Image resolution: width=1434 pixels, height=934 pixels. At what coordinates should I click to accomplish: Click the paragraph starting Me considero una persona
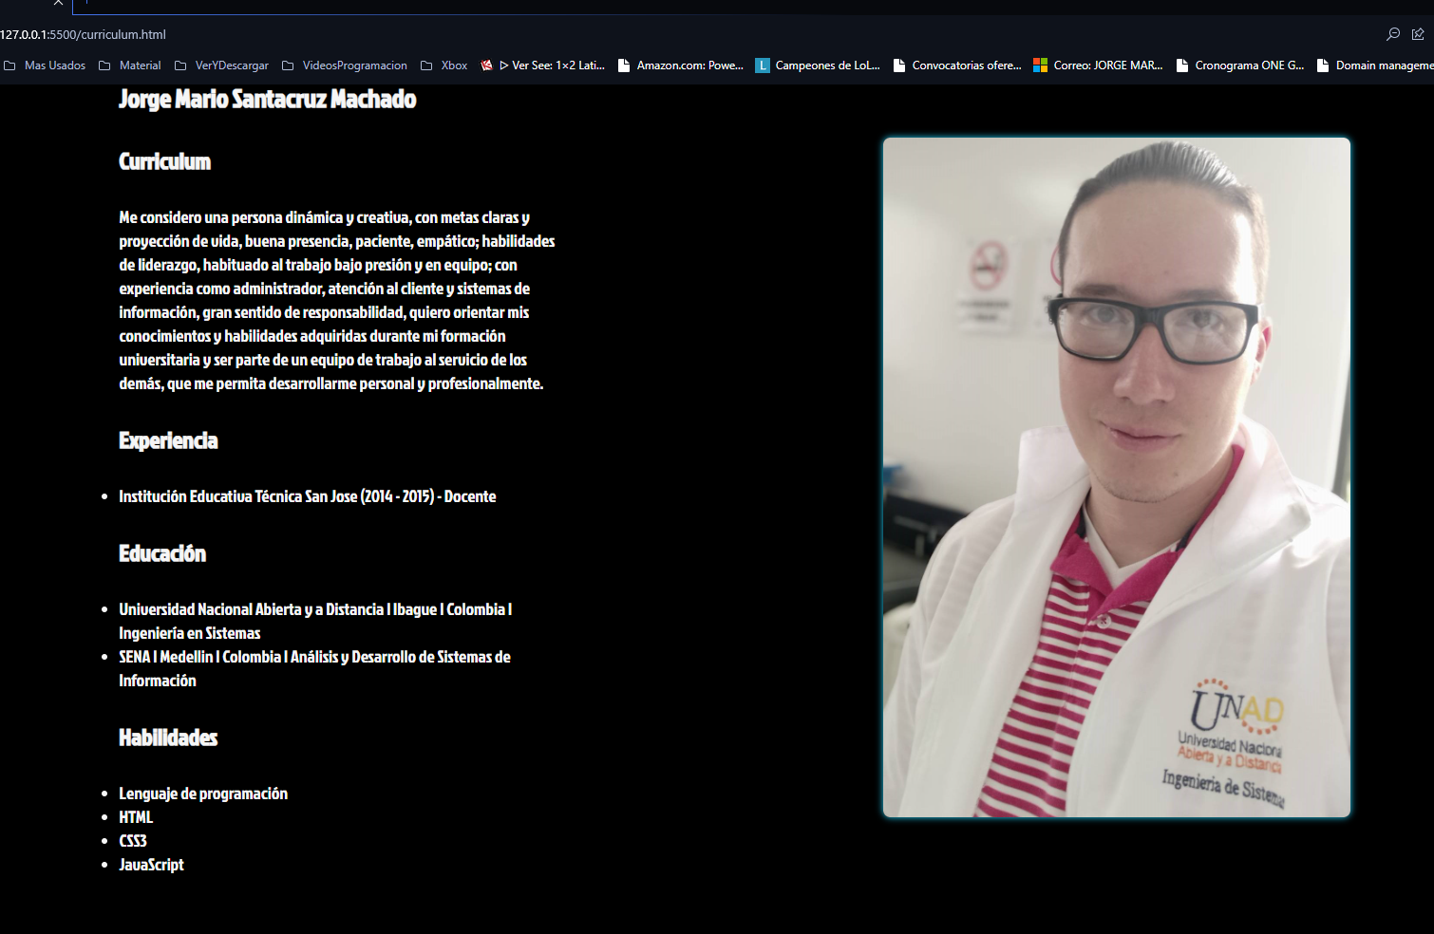(x=337, y=300)
